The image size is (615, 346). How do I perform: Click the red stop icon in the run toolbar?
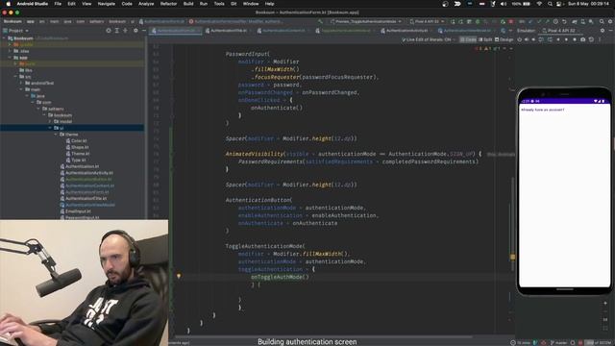(x=510, y=21)
